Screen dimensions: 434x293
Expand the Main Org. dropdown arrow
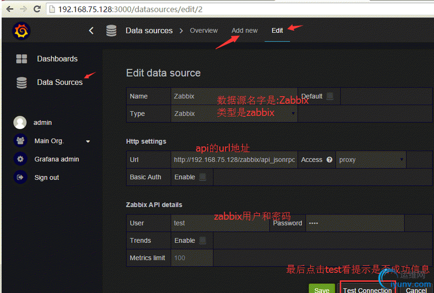(88, 141)
